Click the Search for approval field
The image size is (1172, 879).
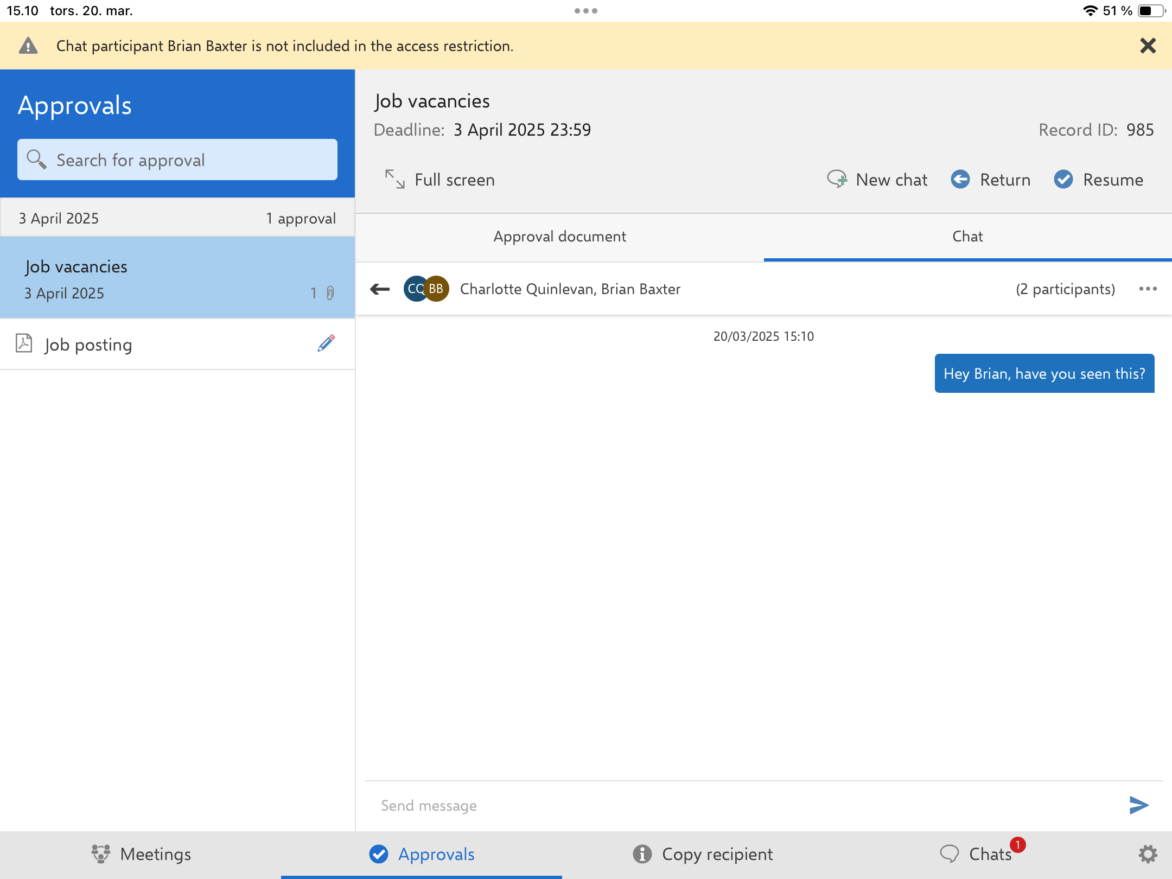[177, 160]
